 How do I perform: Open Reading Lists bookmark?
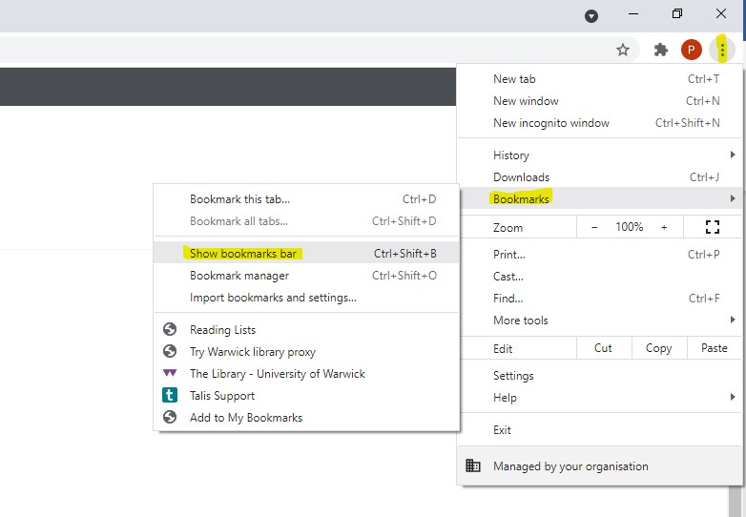pos(222,330)
